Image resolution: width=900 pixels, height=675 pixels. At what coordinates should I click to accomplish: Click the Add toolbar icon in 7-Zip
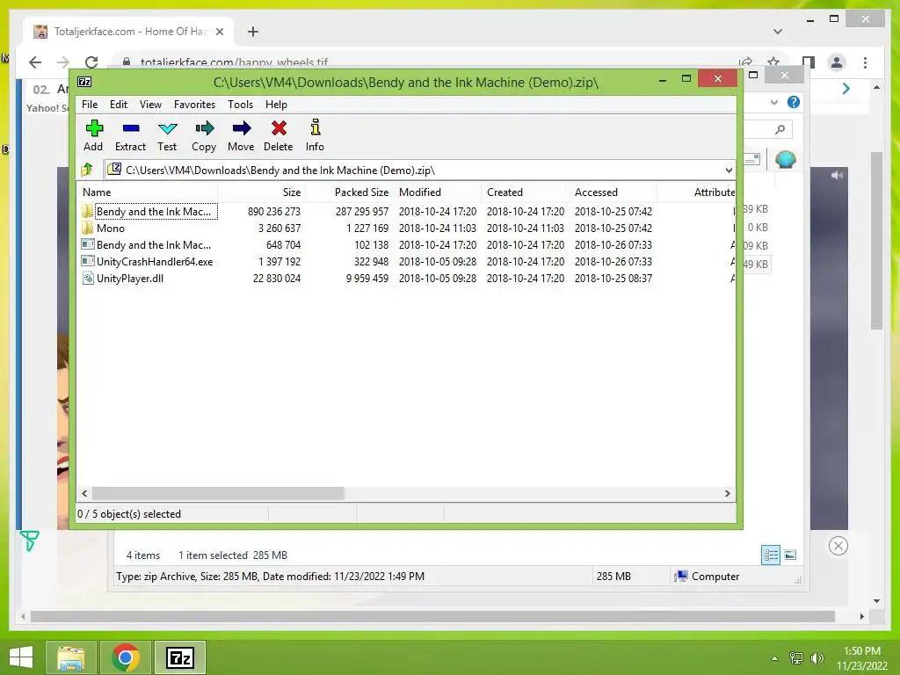coord(93,128)
